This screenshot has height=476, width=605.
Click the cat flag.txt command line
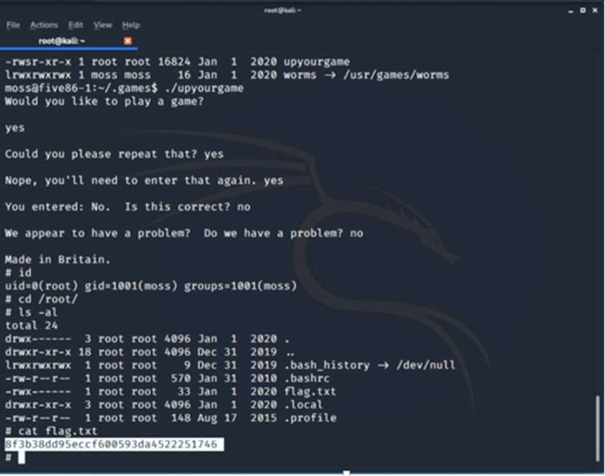(x=50, y=431)
